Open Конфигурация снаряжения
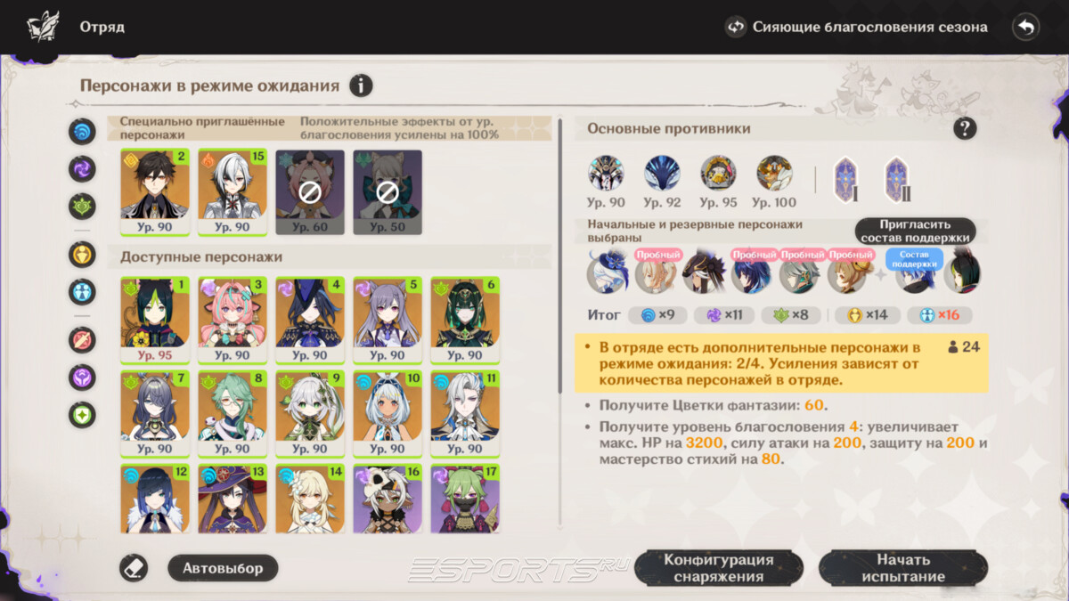 pyautogui.click(x=719, y=568)
